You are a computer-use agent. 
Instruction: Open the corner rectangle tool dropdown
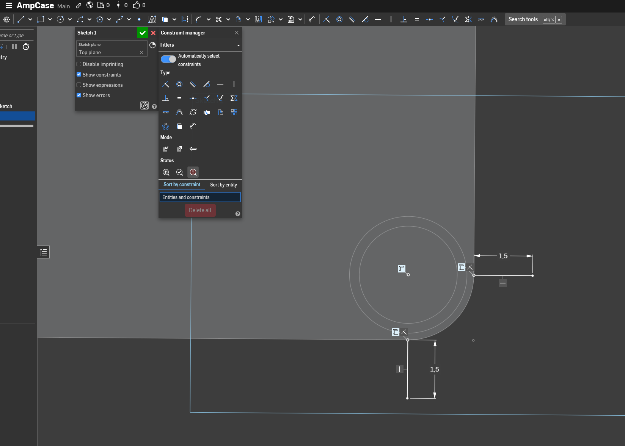coord(50,19)
